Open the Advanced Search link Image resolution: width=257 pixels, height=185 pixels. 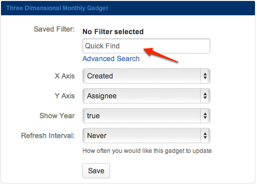pyautogui.click(x=111, y=59)
